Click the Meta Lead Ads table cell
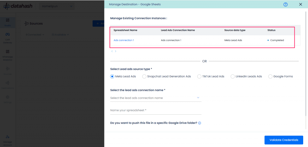This screenshot has height=147, width=308. (233, 40)
